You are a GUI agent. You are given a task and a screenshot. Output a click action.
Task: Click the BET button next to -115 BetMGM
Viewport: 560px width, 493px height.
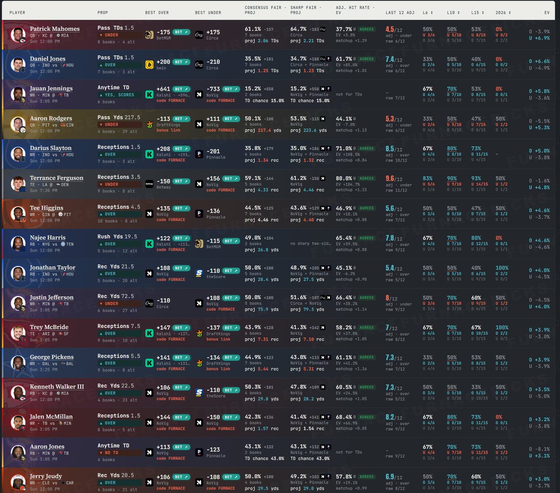[232, 241]
